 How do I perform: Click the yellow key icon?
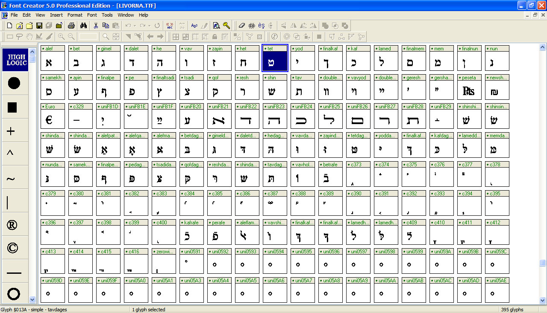tap(226, 26)
